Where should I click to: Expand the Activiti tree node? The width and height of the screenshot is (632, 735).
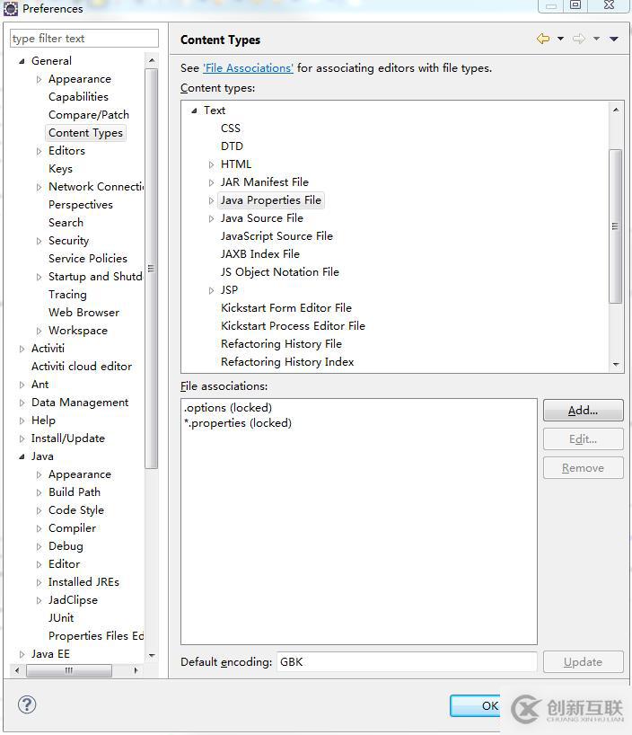coord(22,349)
